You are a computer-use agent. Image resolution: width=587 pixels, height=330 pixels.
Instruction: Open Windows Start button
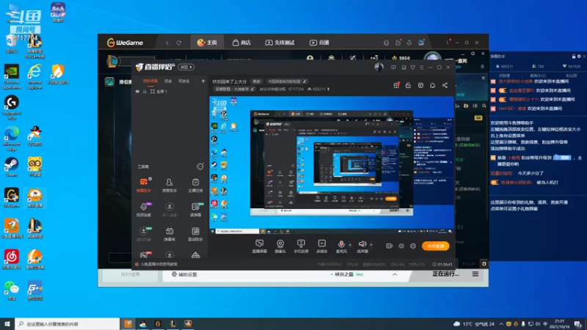(x=7, y=324)
